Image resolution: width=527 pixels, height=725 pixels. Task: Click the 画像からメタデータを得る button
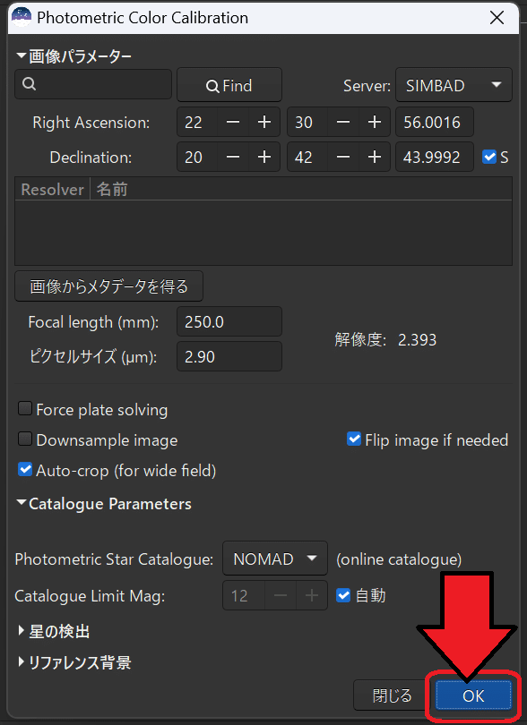click(x=108, y=286)
